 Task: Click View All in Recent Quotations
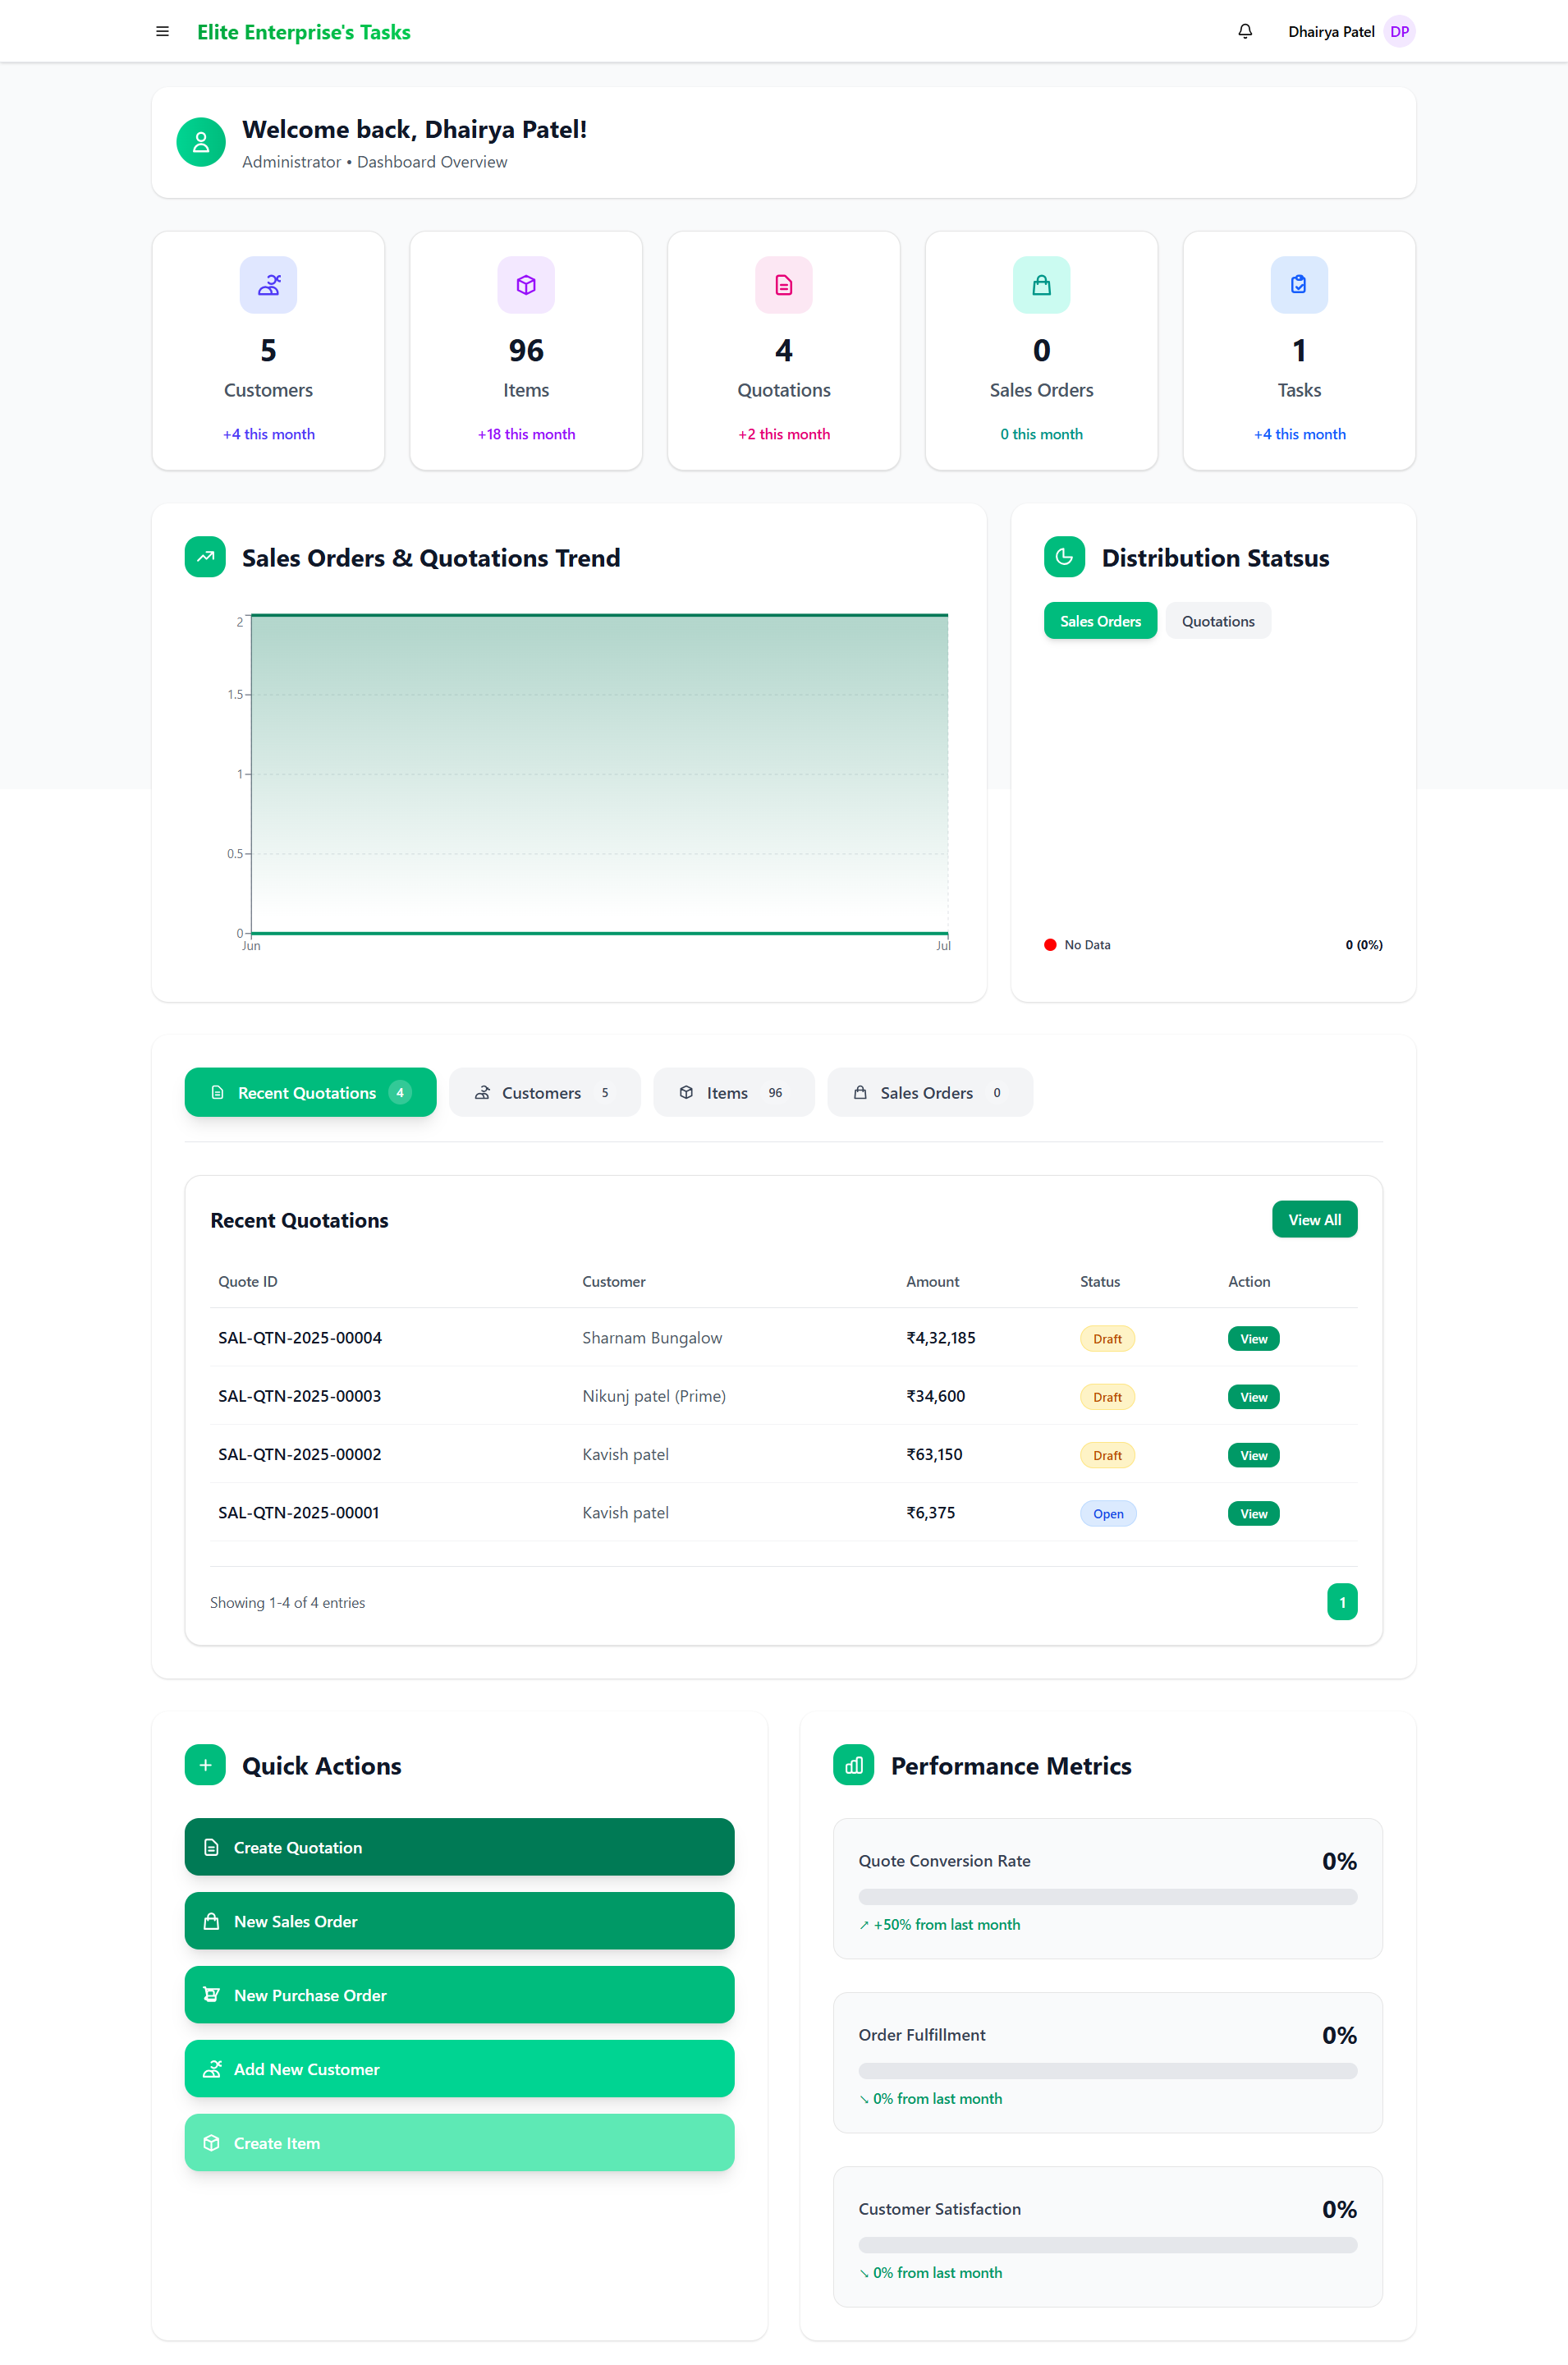pos(1314,1220)
